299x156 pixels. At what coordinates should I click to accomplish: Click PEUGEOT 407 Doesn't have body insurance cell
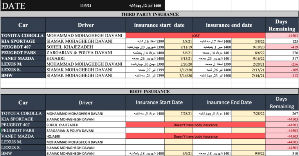(x=195, y=125)
